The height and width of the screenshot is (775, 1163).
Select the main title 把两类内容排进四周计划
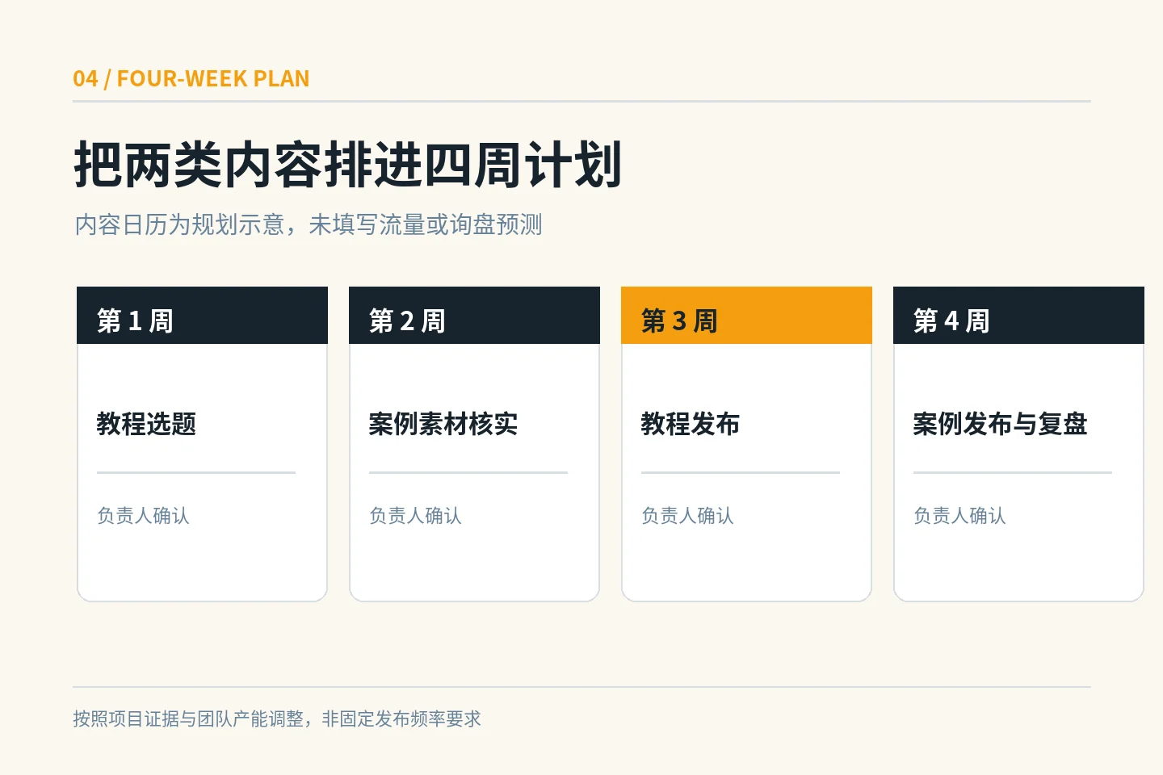[x=348, y=165]
